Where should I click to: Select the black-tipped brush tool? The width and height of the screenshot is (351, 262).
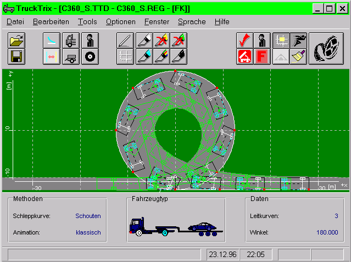tap(179, 57)
